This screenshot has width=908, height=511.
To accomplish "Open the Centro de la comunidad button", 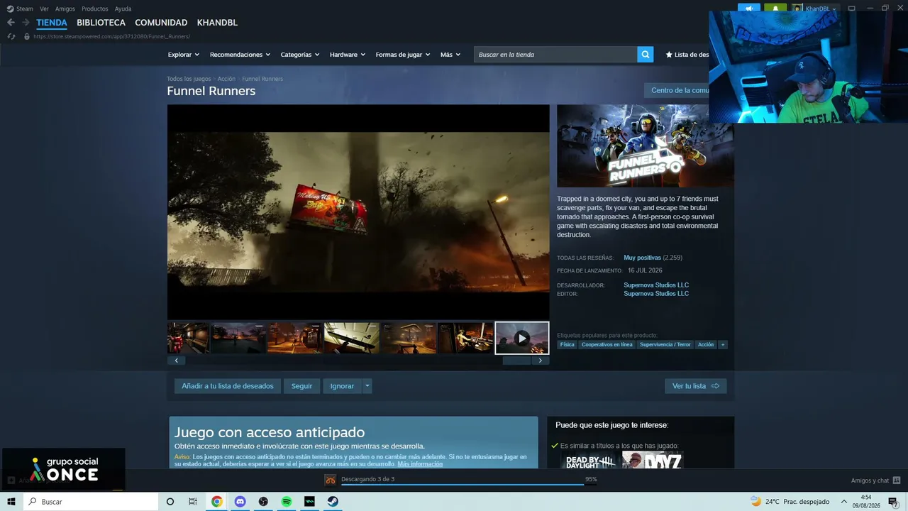I will [676, 90].
